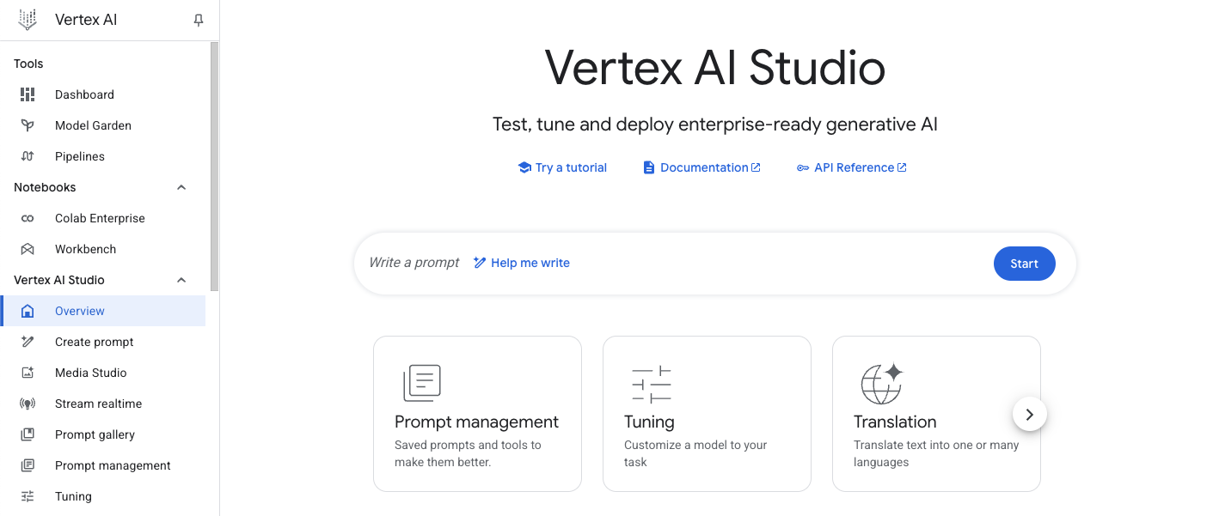Open Model Garden in sidebar
Image resolution: width=1213 pixels, height=516 pixels.
click(103, 125)
